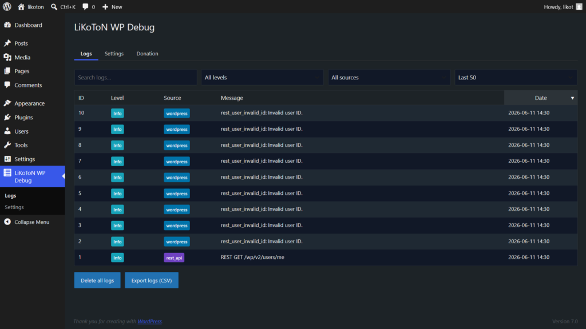Click the Collapse Menu arrow icon
Viewport: 586px width, 329px height.
click(7, 222)
